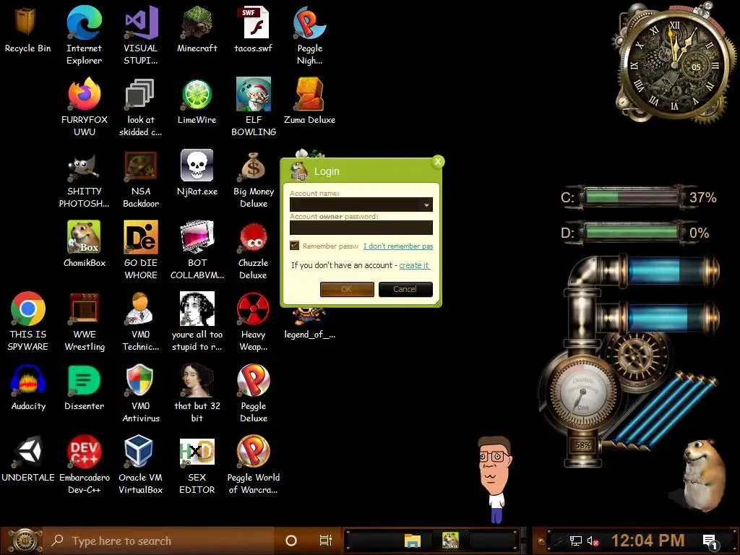Click the C: drive usage bar
740x555 pixels.
point(631,197)
